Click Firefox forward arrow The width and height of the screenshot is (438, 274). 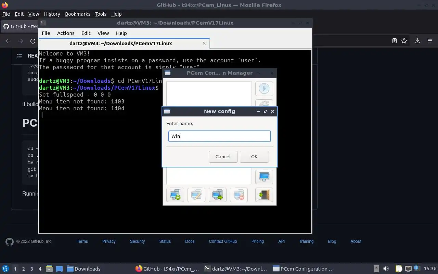coord(21,41)
